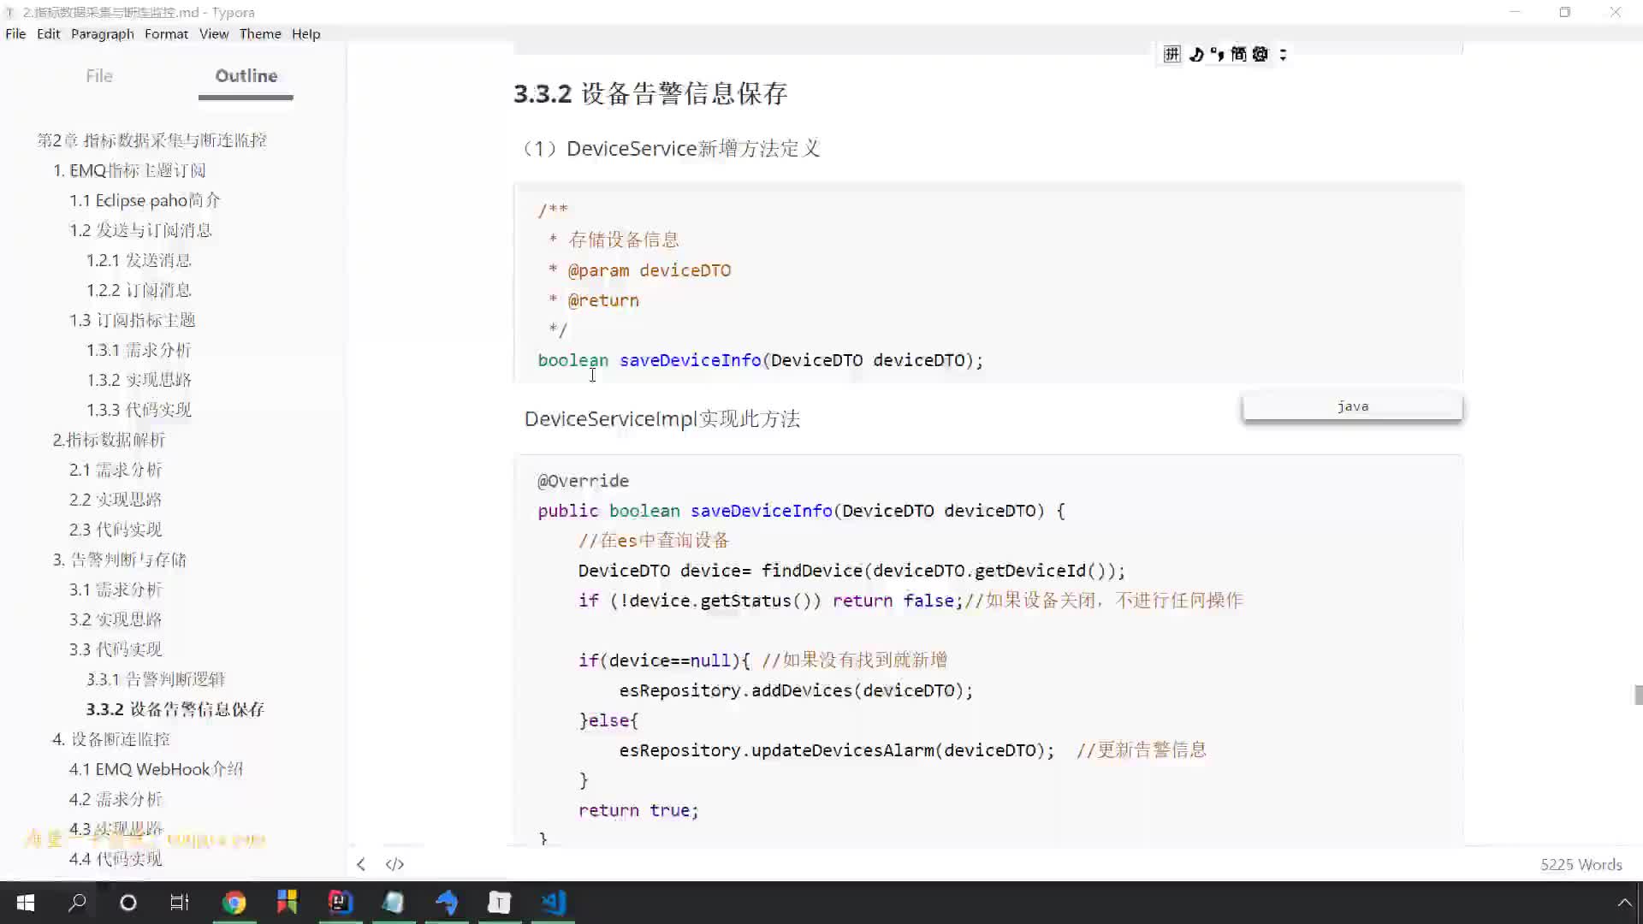The image size is (1643, 924).
Task: Go to outline item 3. 告警判断与存储
Action: (119, 560)
